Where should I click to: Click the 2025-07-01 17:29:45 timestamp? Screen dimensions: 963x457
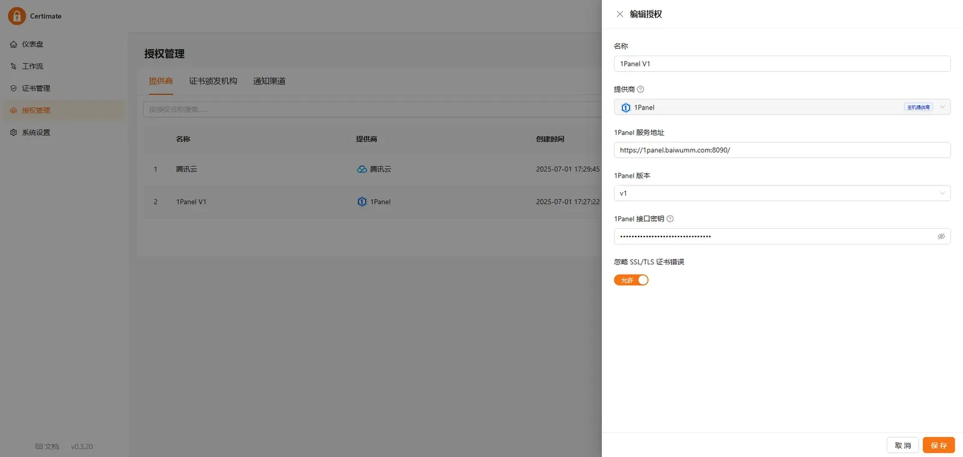coord(568,169)
